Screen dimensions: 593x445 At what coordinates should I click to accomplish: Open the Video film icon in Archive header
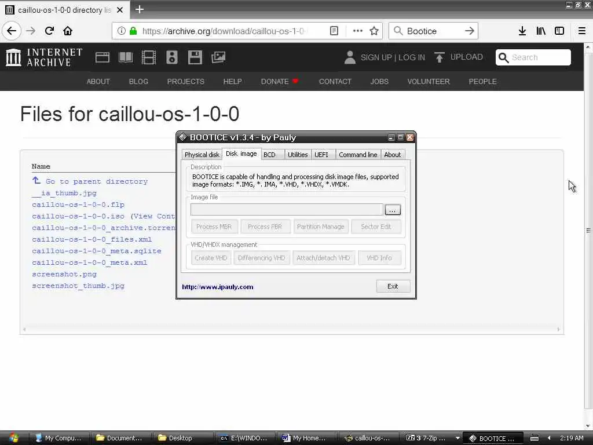[x=149, y=57]
